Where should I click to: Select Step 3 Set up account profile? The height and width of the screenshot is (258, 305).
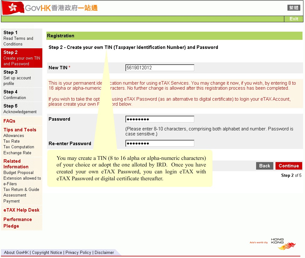pos(22,78)
